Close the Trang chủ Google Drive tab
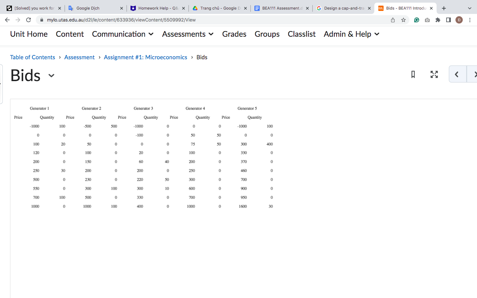Image resolution: width=477 pixels, height=298 pixels. (x=245, y=8)
